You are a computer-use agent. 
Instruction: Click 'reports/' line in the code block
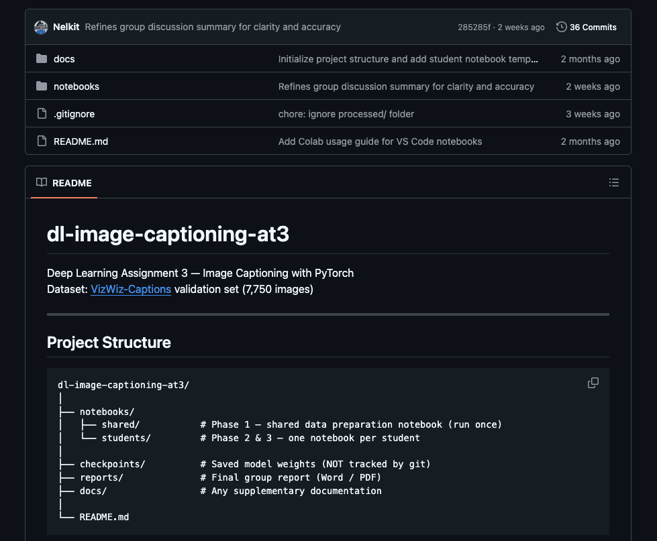click(x=101, y=477)
